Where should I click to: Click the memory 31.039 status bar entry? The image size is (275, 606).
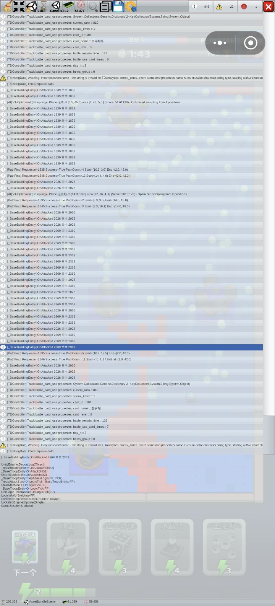tap(70, 602)
